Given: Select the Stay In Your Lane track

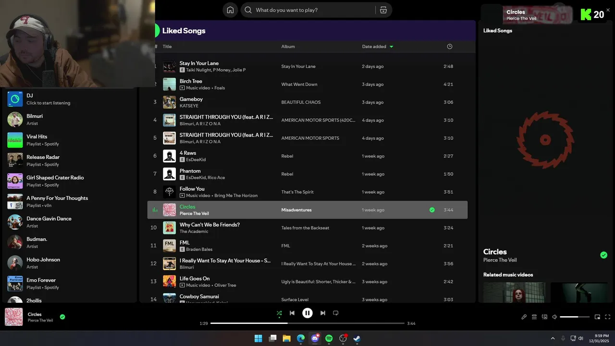Looking at the screenshot, I should pos(307,66).
